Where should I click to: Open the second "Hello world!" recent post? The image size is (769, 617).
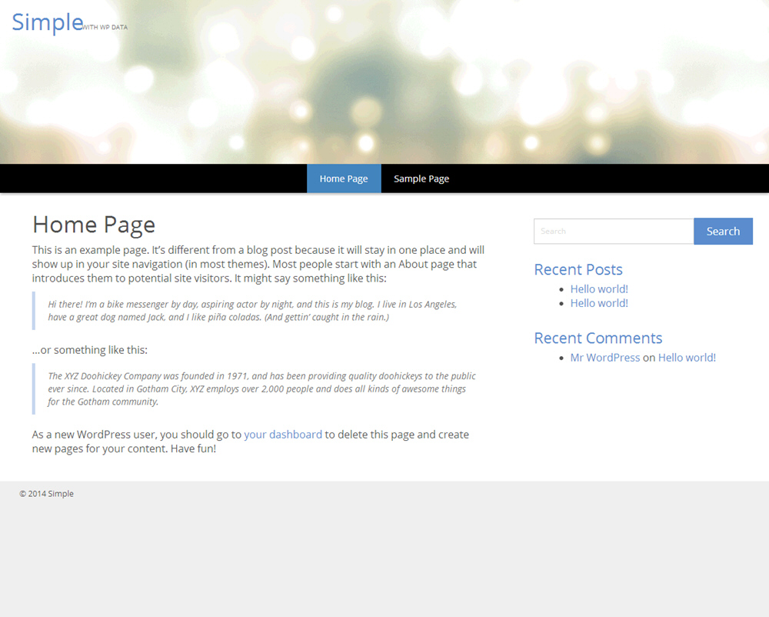tap(599, 303)
